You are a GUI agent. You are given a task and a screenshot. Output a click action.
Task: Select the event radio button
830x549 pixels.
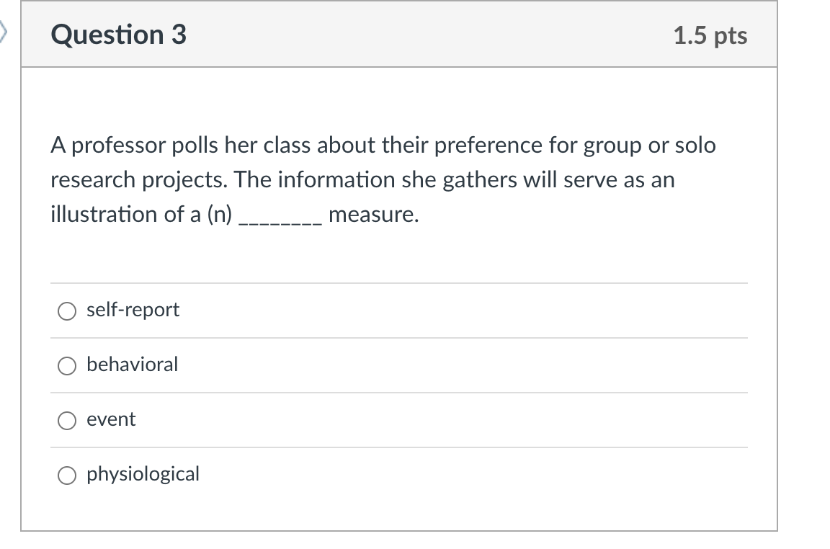[x=67, y=421]
